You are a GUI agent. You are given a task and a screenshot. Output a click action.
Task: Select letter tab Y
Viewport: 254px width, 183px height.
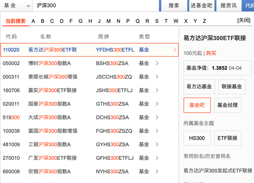point(195,21)
